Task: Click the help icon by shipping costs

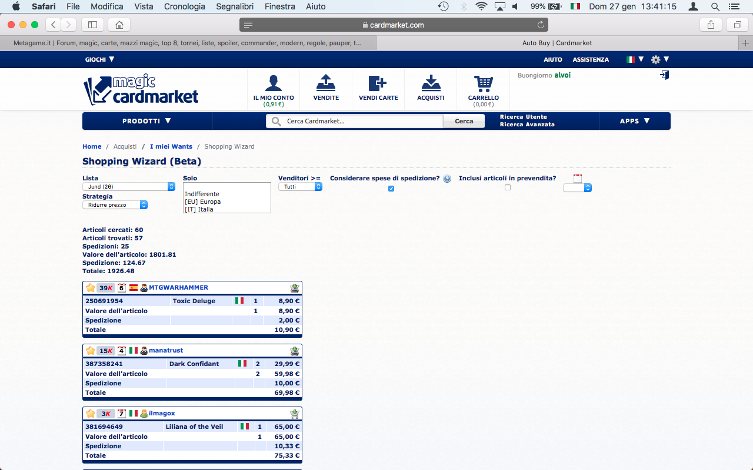Action: click(x=447, y=179)
